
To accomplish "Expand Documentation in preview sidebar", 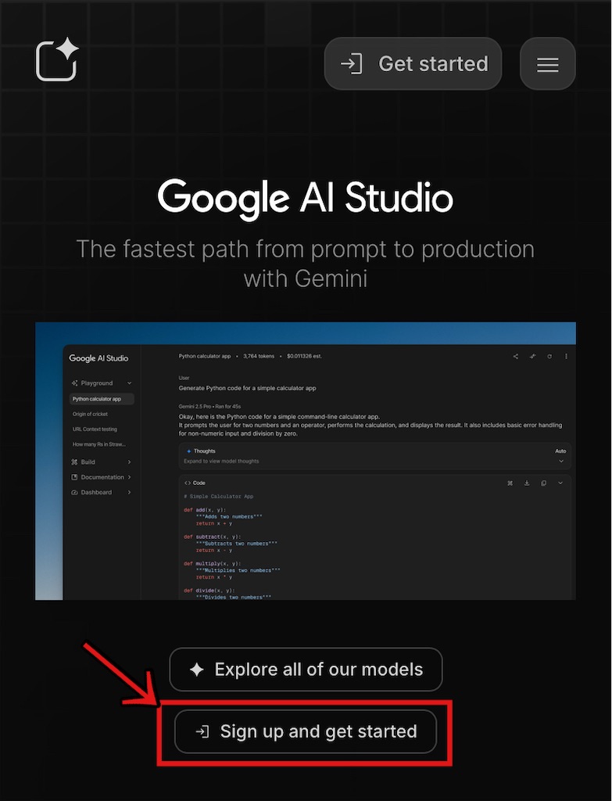I will coord(129,477).
